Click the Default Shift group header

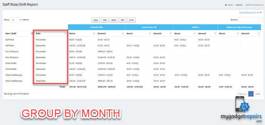coord(96,27)
